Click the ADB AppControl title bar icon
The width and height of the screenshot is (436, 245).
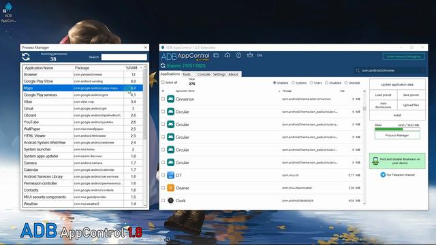point(163,48)
